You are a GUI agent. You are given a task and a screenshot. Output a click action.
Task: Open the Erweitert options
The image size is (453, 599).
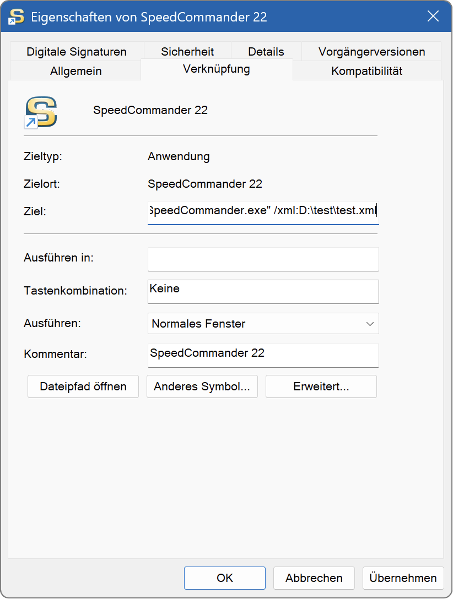point(321,386)
